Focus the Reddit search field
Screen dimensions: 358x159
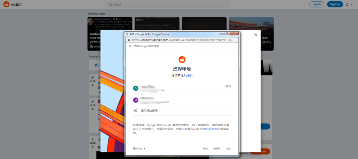click(x=167, y=5)
